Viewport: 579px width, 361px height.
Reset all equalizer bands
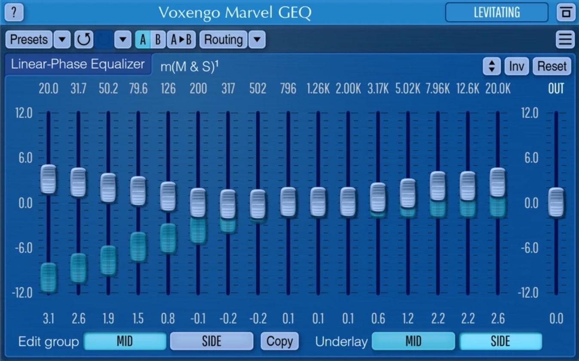click(551, 66)
